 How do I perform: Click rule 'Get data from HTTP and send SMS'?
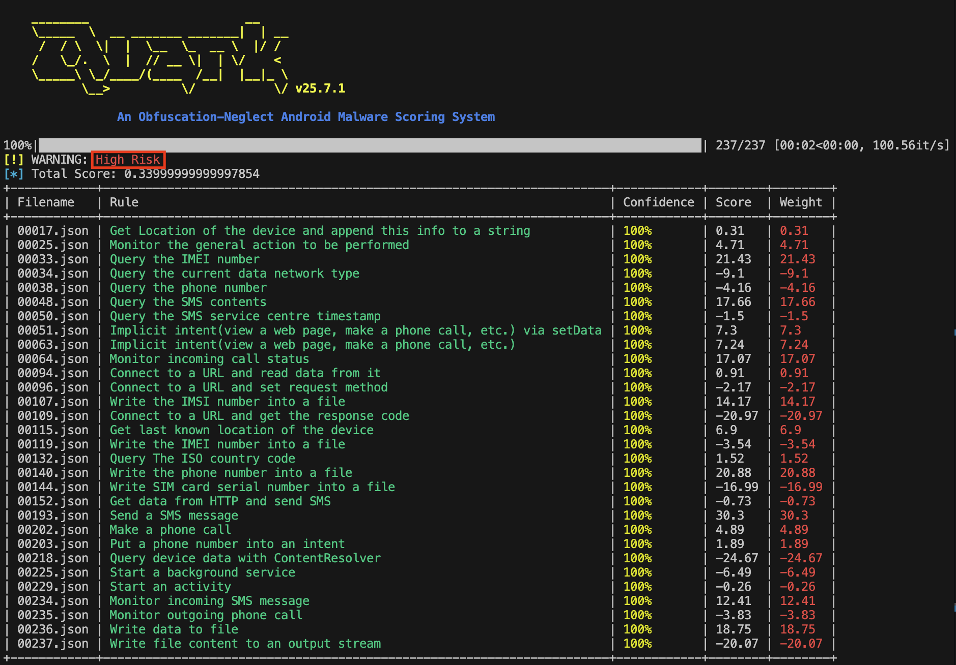220,501
